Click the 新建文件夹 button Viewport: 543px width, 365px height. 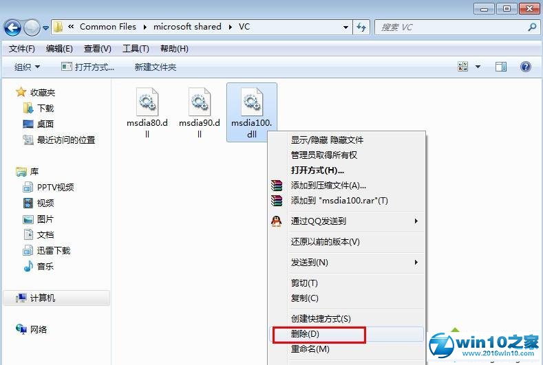point(156,67)
